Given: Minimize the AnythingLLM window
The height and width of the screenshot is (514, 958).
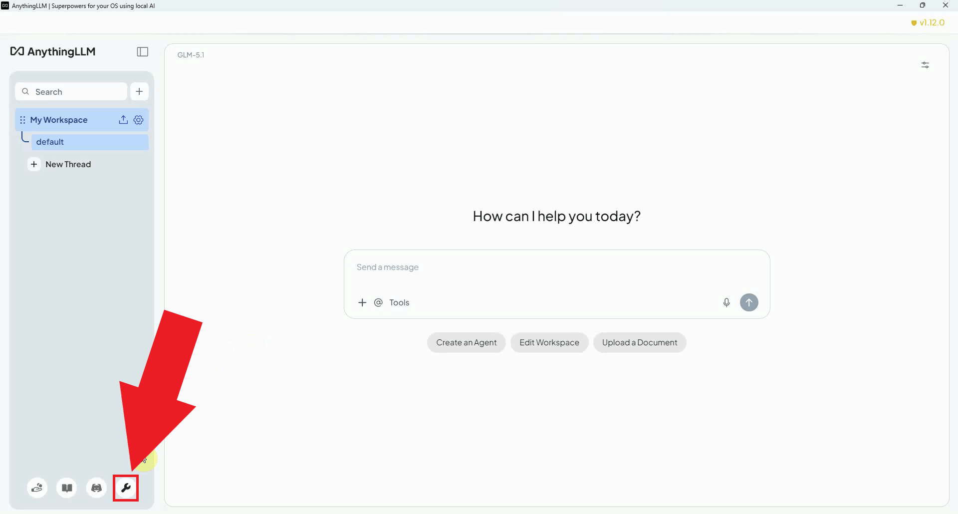Looking at the screenshot, I should (900, 5).
